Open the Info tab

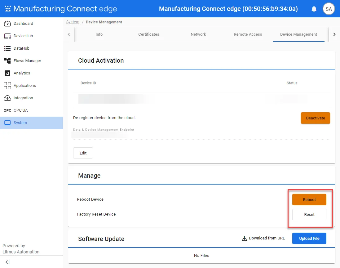[99, 34]
